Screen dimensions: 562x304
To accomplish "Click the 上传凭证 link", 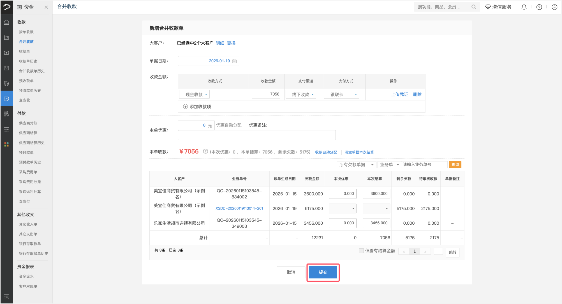I will tap(399, 95).
